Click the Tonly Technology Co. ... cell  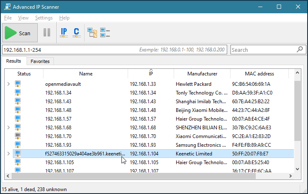pyautogui.click(x=201, y=93)
